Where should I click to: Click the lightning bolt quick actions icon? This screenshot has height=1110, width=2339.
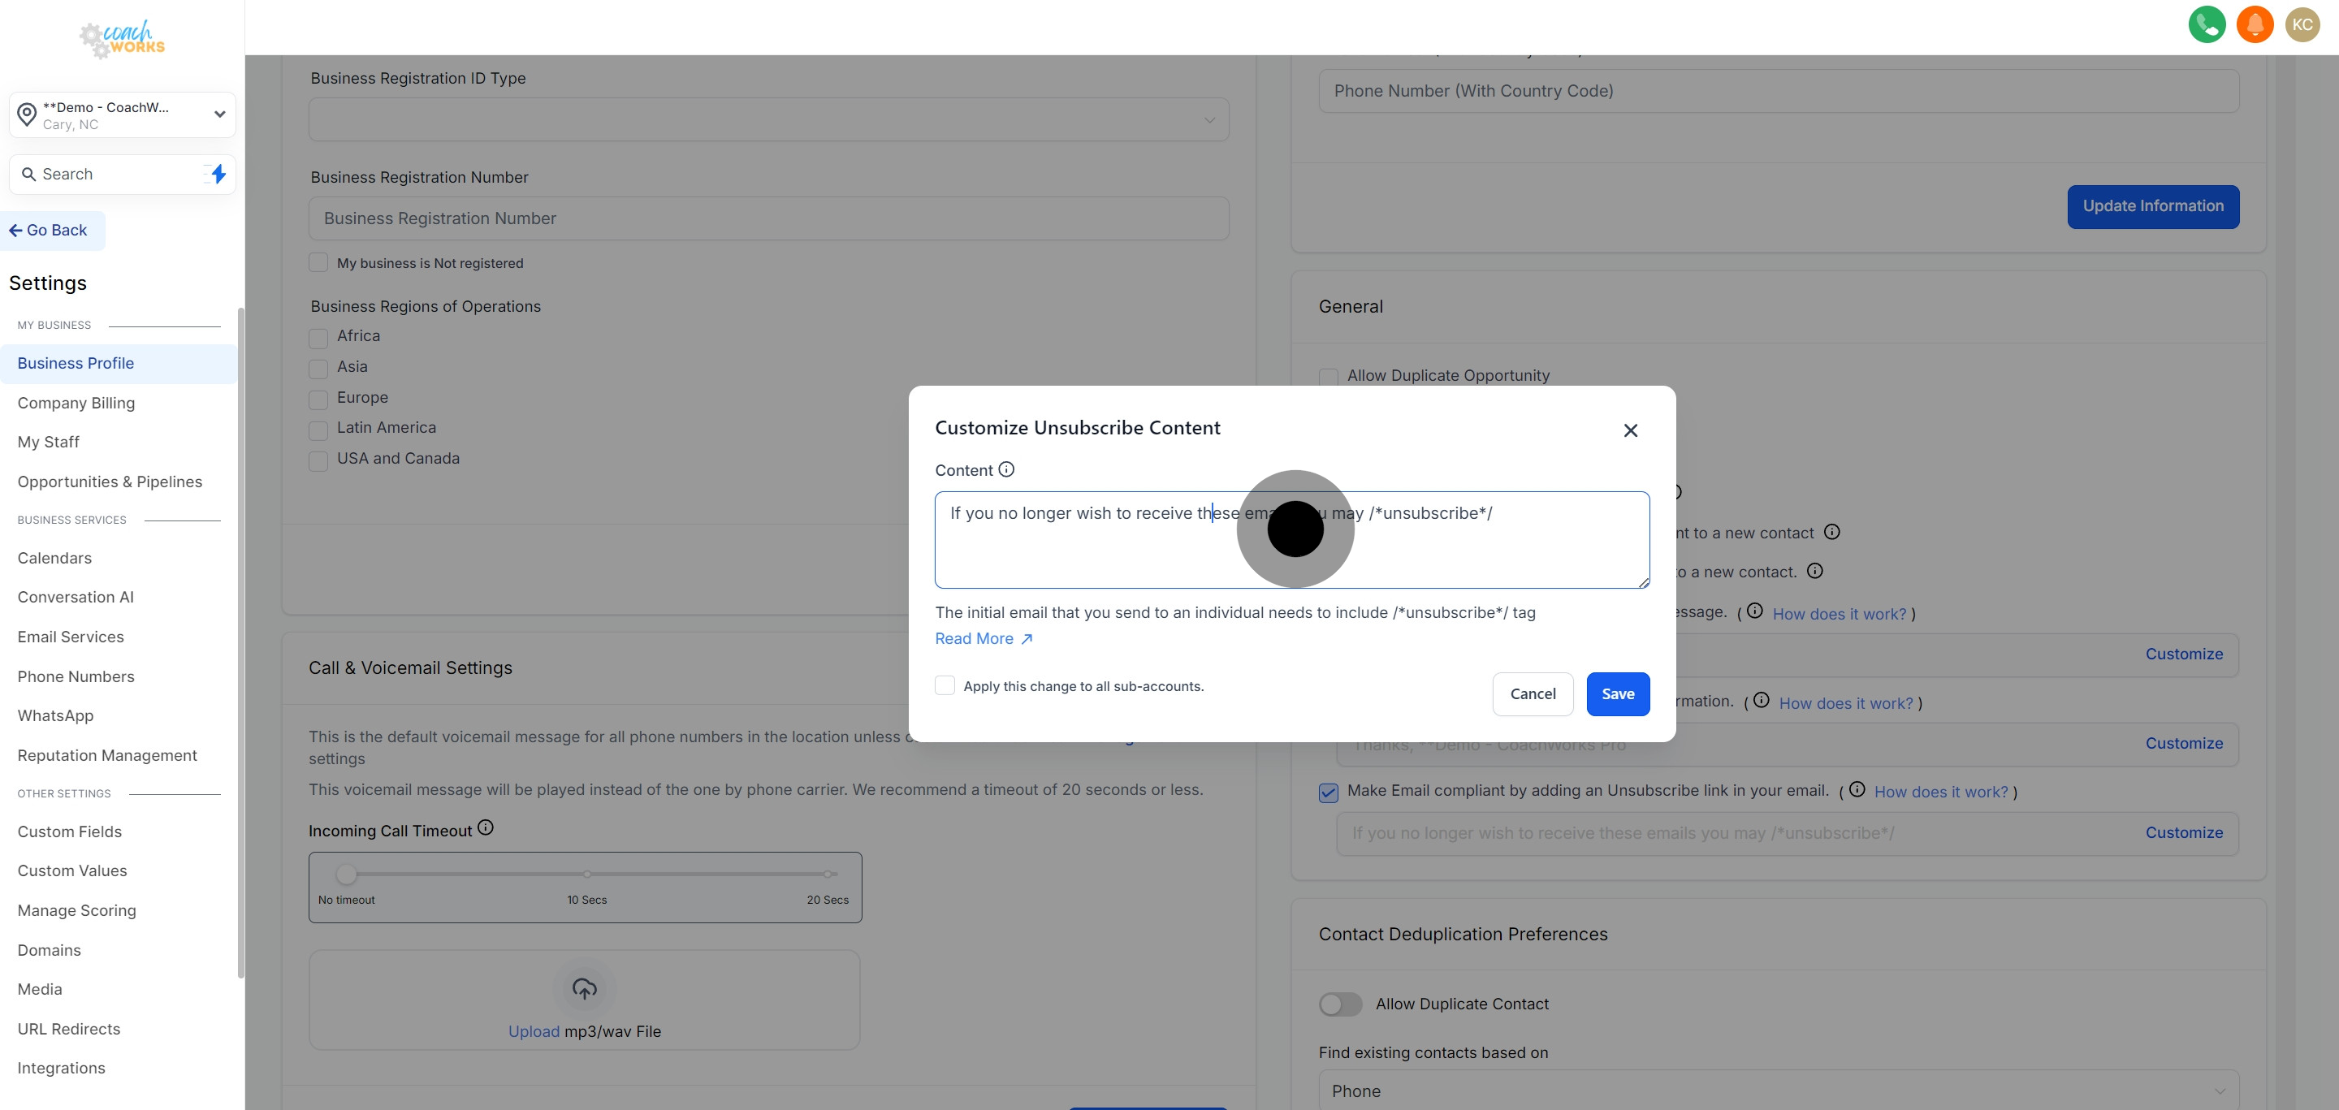(x=218, y=173)
